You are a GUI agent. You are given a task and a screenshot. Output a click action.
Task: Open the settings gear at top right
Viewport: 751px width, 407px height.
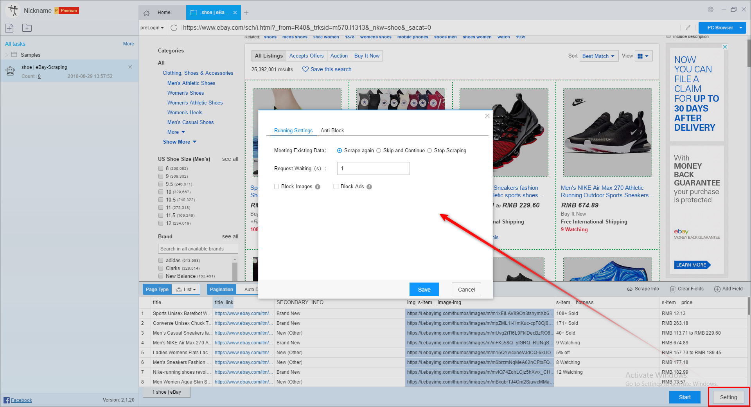click(x=710, y=9)
